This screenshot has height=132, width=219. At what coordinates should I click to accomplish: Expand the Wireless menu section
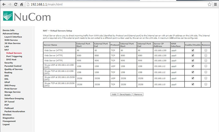point(7,114)
